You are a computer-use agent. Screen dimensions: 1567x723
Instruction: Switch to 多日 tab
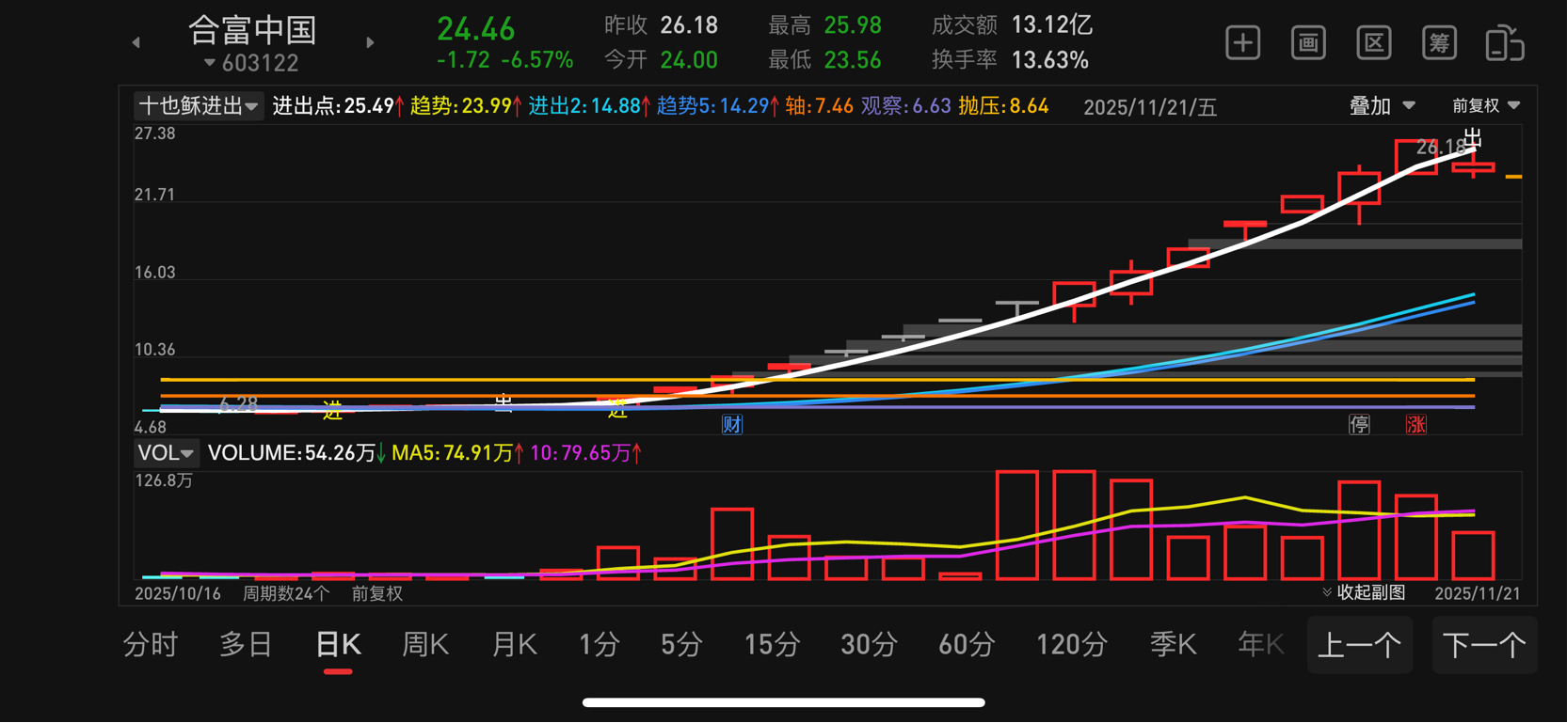246,645
